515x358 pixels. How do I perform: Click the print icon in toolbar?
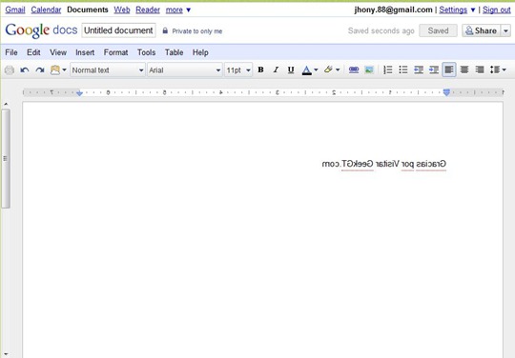[10, 70]
